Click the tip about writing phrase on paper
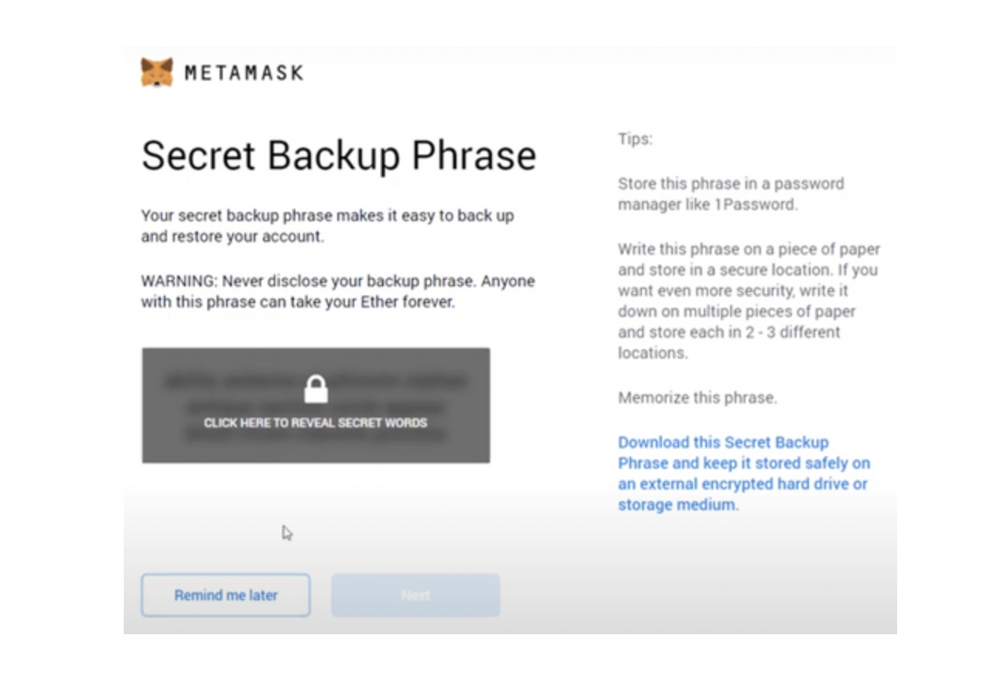The height and width of the screenshot is (693, 1007). pos(749,302)
